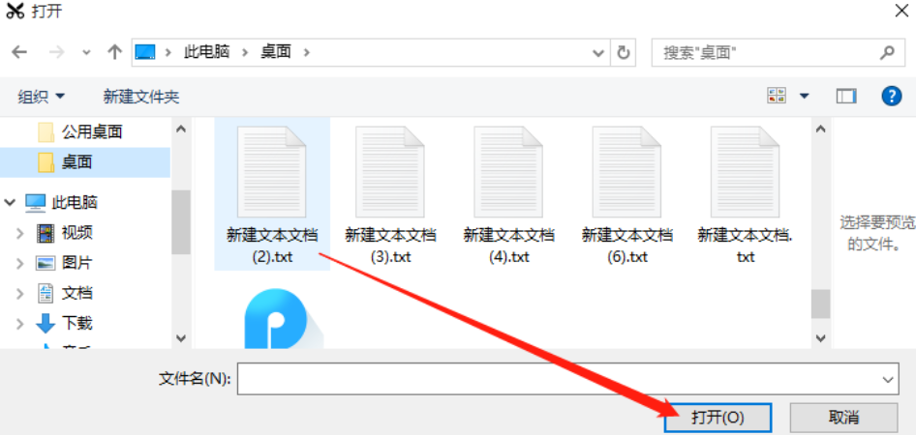Open recent locations dropdown arrow
Image resolution: width=916 pixels, height=435 pixels.
click(86, 52)
